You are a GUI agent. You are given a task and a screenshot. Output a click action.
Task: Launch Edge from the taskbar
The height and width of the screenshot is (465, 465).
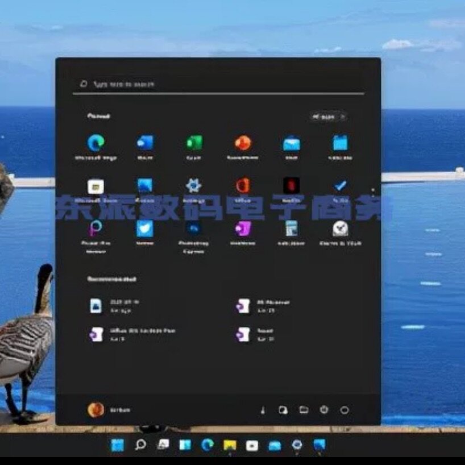(x=207, y=445)
